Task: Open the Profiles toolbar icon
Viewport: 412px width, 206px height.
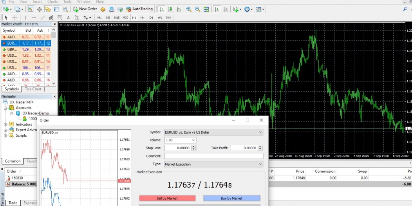Action: (x=18, y=9)
